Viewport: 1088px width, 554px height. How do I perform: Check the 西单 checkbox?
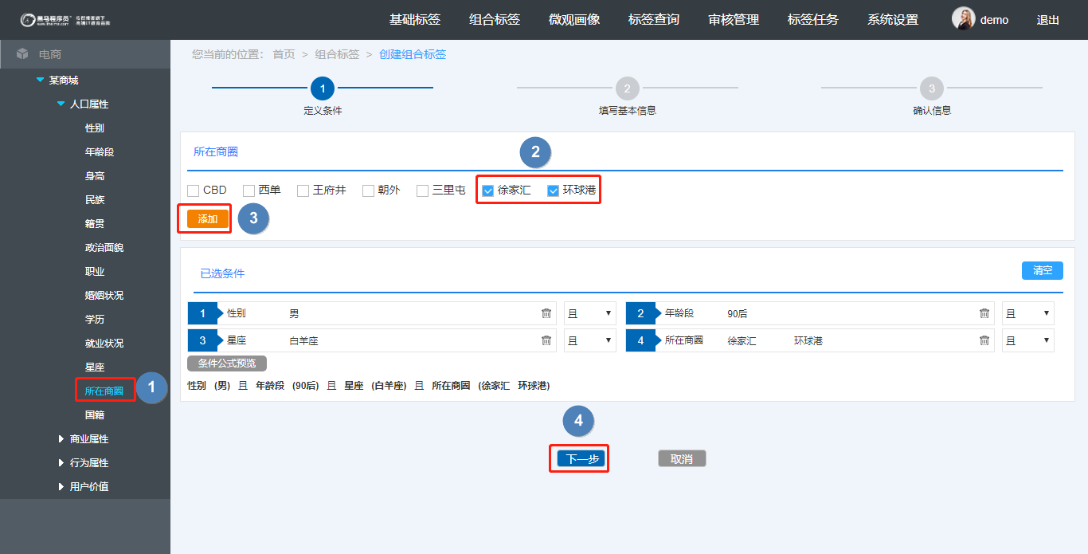pyautogui.click(x=249, y=191)
